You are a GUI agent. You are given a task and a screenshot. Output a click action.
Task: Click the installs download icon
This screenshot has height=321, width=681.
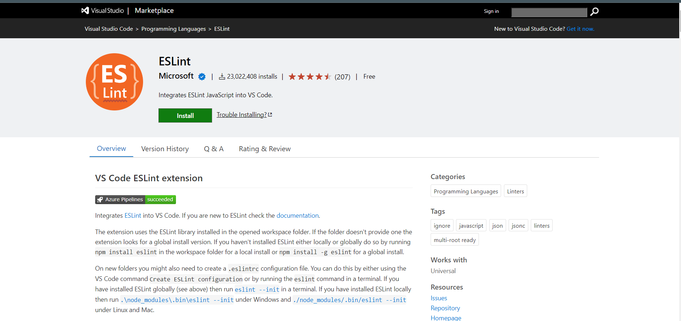point(222,76)
